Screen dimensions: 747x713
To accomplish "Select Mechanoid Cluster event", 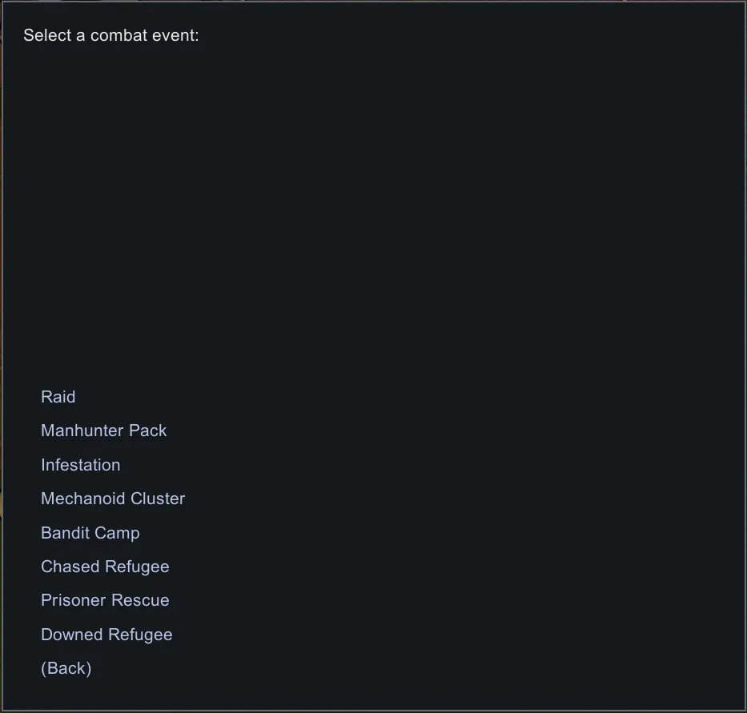I will tap(113, 499).
